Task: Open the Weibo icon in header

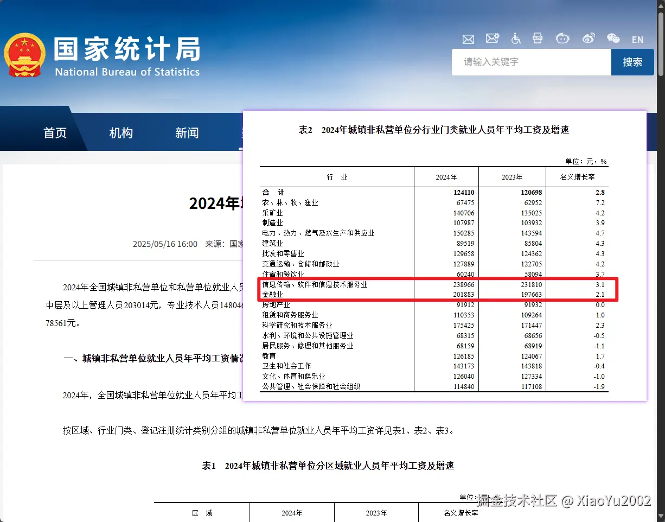Action: click(x=589, y=38)
